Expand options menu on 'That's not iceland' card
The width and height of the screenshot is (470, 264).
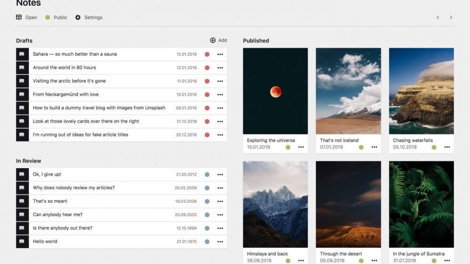pyautogui.click(x=374, y=147)
